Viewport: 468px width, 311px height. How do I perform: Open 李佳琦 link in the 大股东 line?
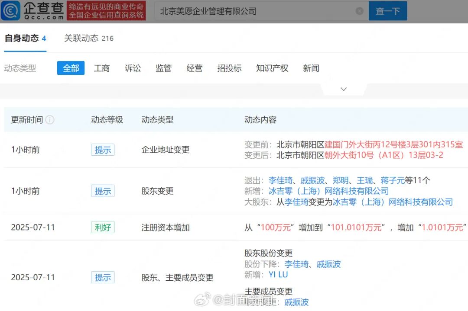click(296, 202)
